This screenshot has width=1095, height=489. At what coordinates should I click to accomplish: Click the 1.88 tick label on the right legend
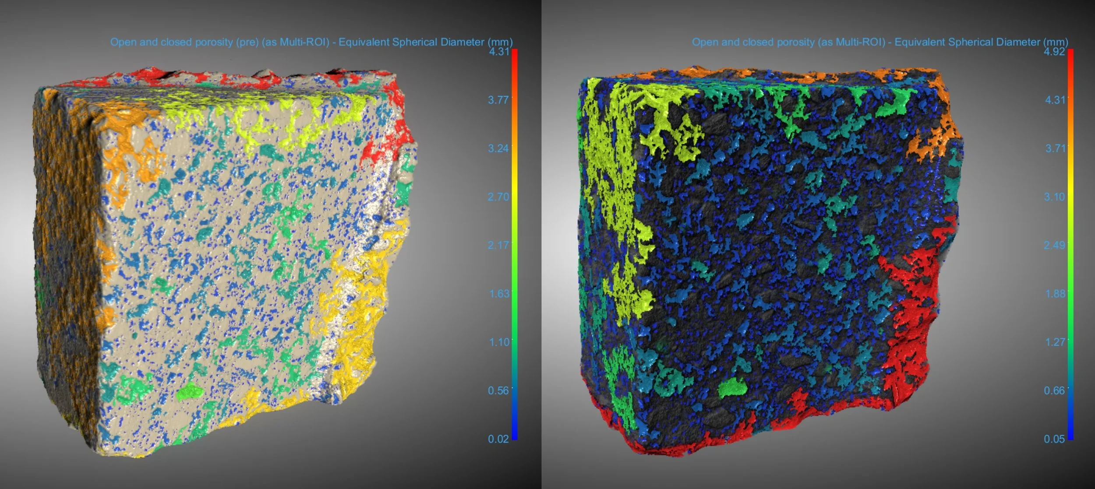[1055, 293]
